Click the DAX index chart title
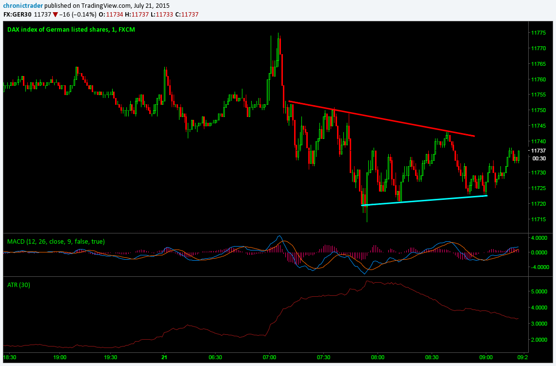Image resolution: width=556 pixels, height=366 pixels. click(x=71, y=29)
